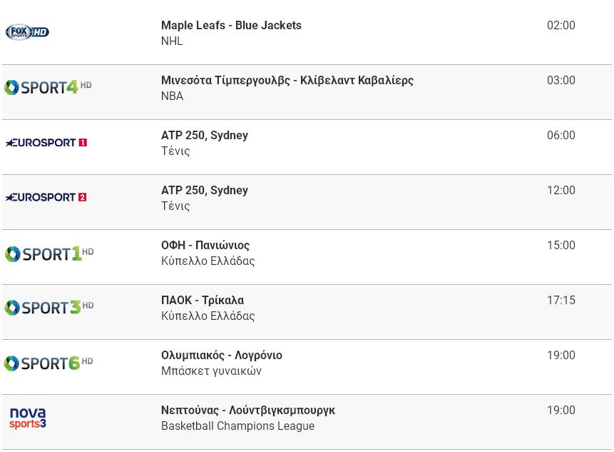This screenshot has width=614, height=452.
Task: Open the Sport3 HD channel logo
Action: [49, 307]
